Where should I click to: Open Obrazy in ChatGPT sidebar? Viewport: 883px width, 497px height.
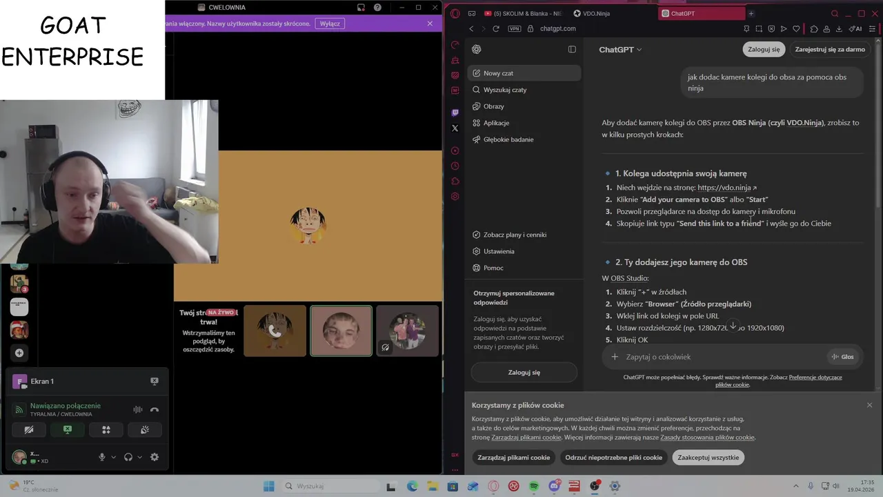(x=524, y=106)
